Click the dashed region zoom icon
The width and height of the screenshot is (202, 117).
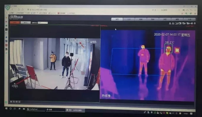176,23
